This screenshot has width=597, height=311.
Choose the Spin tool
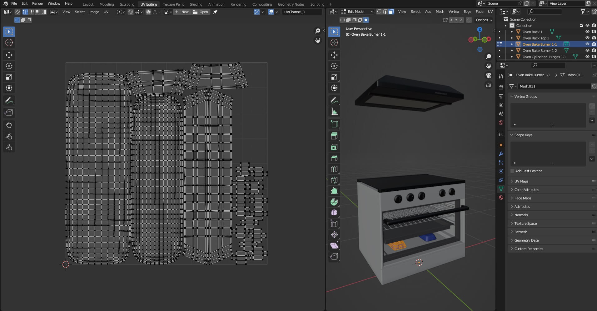tap(334, 202)
